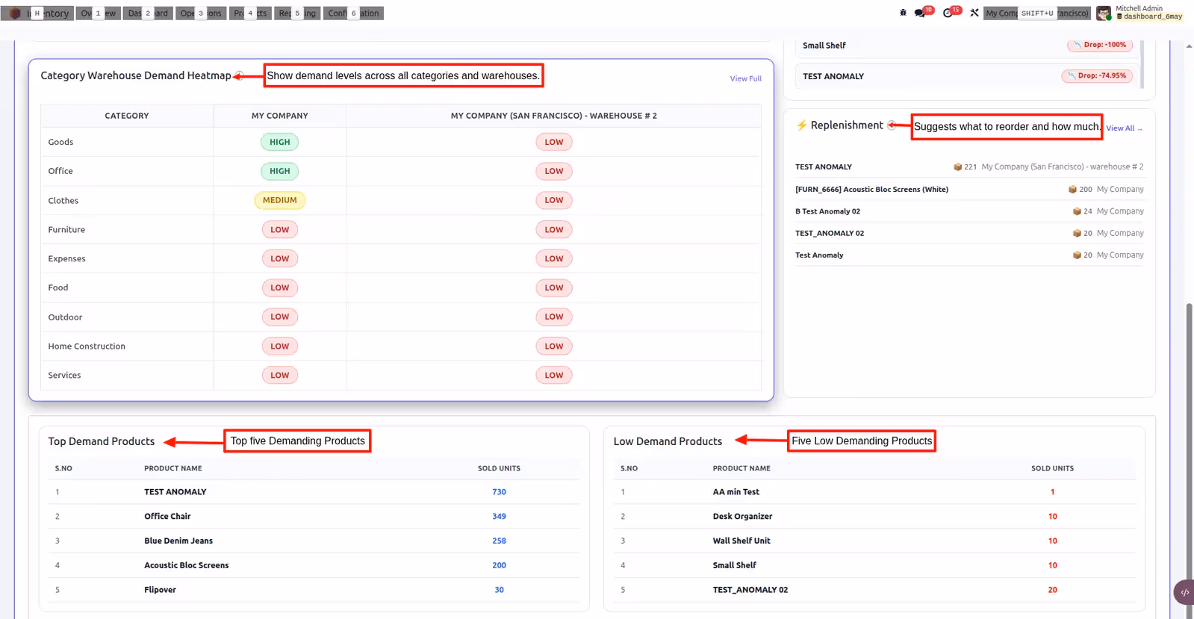Click Mitchell Admin avatar picture

[x=1104, y=13]
